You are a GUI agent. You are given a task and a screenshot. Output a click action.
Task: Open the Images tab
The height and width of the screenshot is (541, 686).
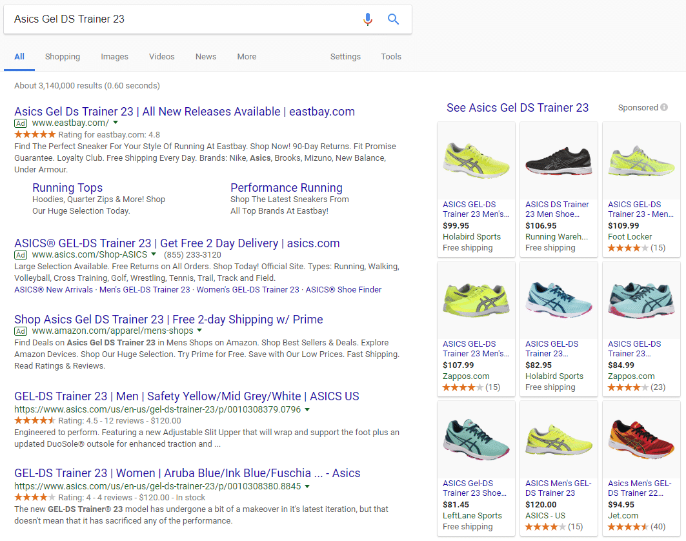click(x=114, y=57)
